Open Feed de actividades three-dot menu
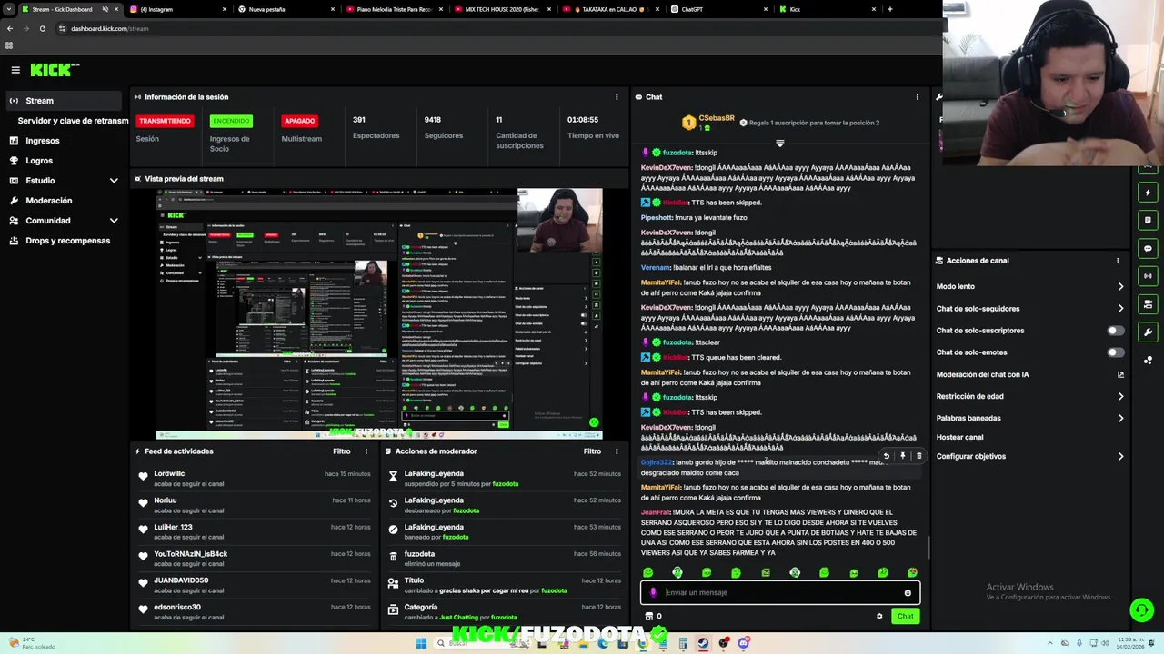The height and width of the screenshot is (654, 1164). (x=366, y=451)
